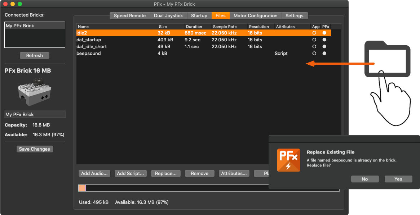Switch to the Settings tab

point(295,15)
